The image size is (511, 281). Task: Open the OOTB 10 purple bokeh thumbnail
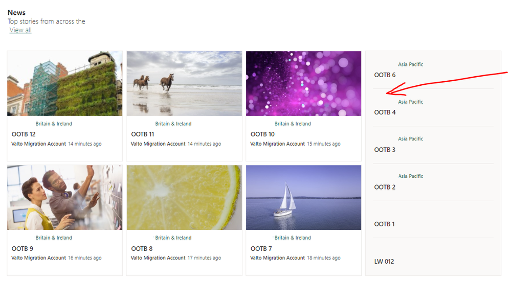point(304,83)
